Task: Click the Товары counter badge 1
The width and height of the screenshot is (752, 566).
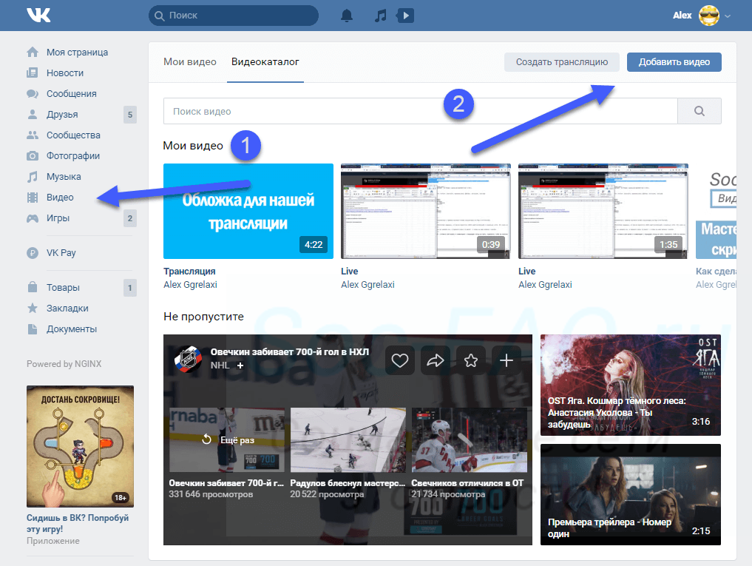Action: click(130, 288)
